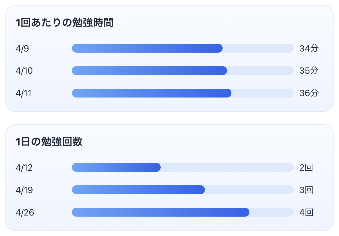Click the 1回あたりの勉強時間 heading
Image resolution: width=339 pixels, height=236 pixels.
[x=65, y=23]
